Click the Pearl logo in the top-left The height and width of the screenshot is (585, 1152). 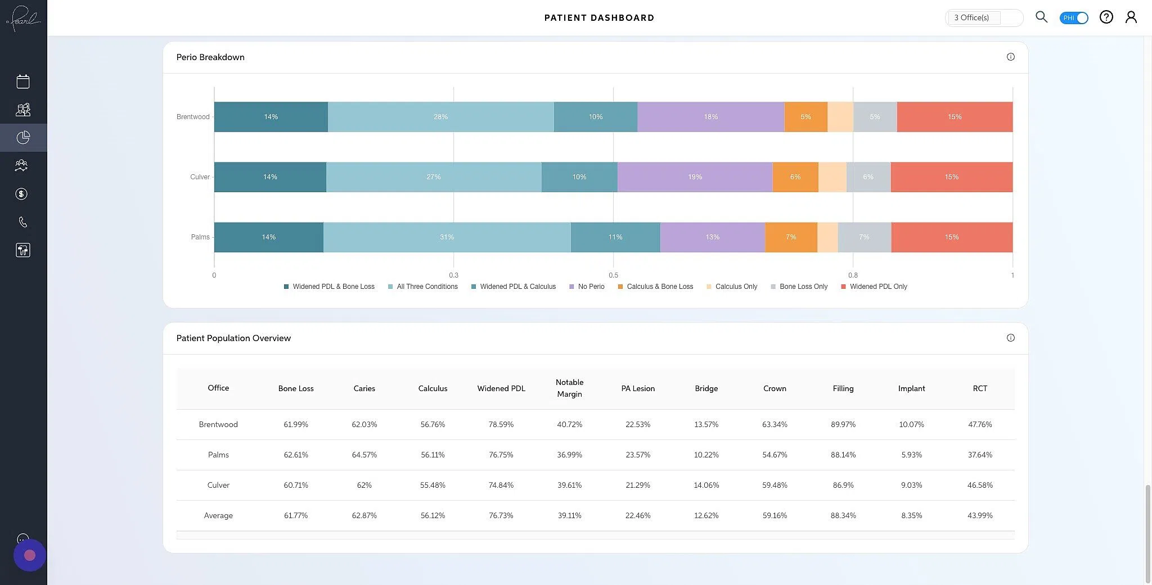(x=23, y=17)
